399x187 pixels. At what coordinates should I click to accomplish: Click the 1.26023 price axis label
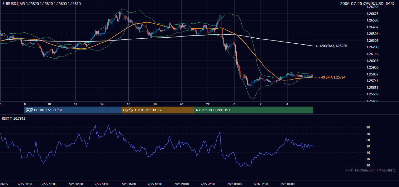tap(373, 61)
